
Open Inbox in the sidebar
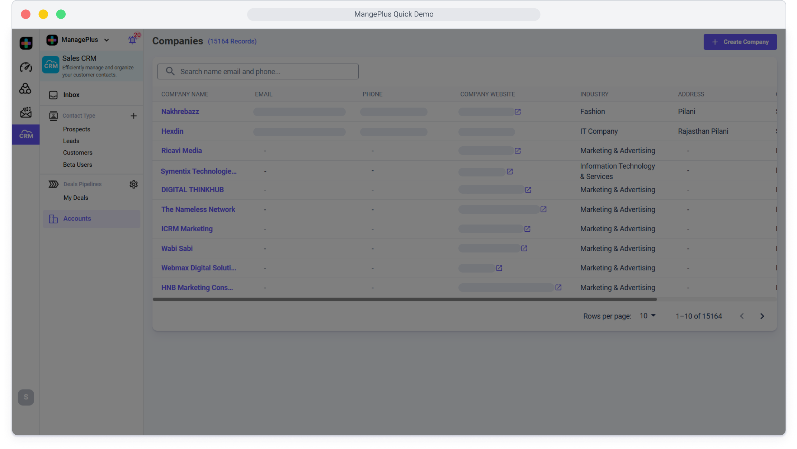click(x=71, y=95)
